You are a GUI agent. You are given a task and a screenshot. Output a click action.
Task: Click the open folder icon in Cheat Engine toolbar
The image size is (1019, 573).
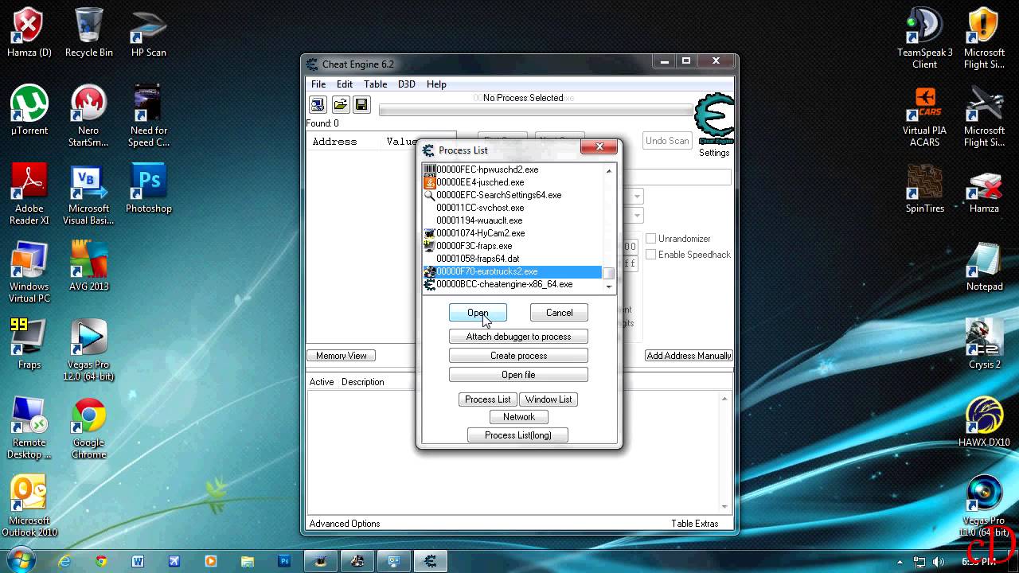pos(340,105)
